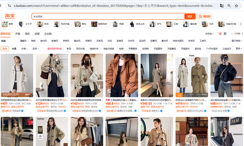Open browser zoom magnifier icon
244x146 pixels.
[229, 6]
